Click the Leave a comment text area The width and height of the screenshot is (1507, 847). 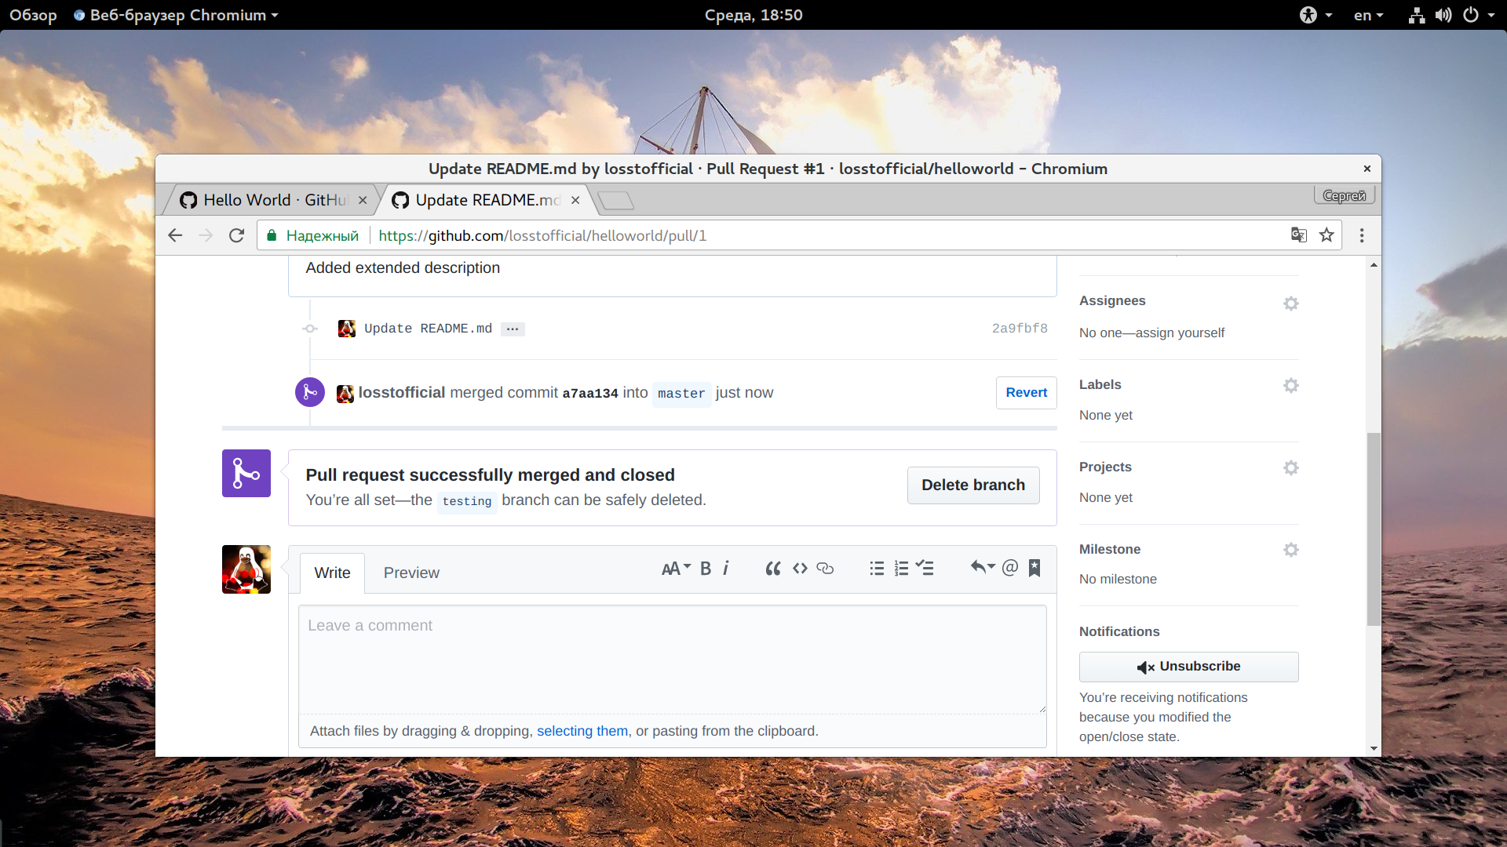click(672, 660)
